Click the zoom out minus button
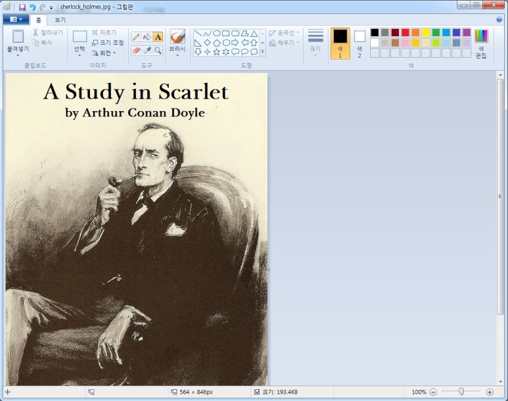The image size is (508, 401). click(x=433, y=392)
